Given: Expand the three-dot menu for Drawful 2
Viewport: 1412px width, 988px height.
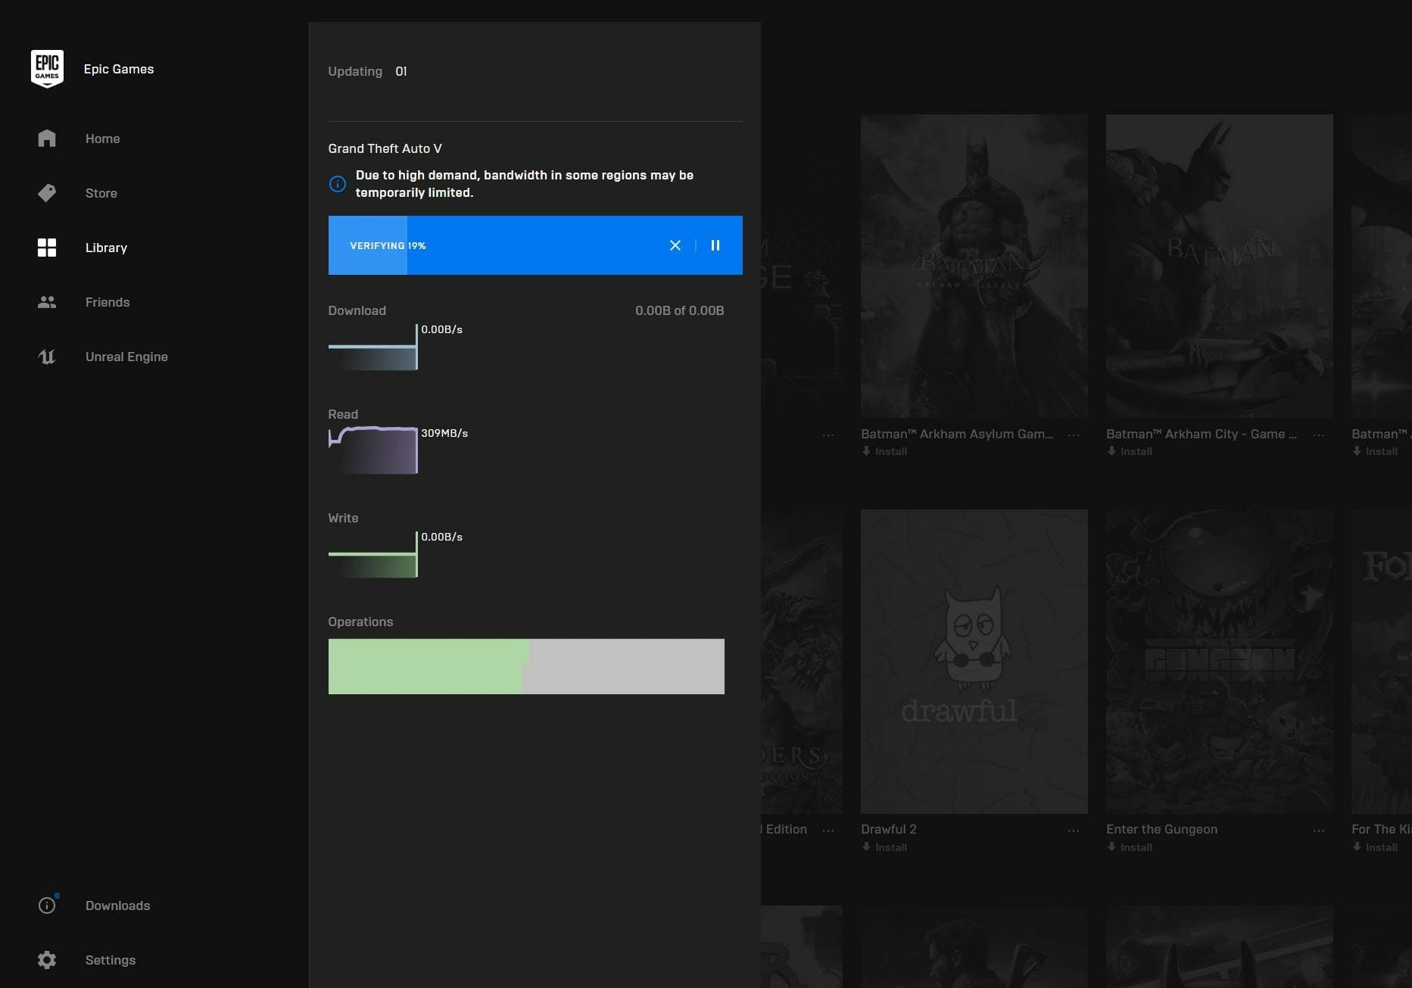Looking at the screenshot, I should pyautogui.click(x=1074, y=831).
